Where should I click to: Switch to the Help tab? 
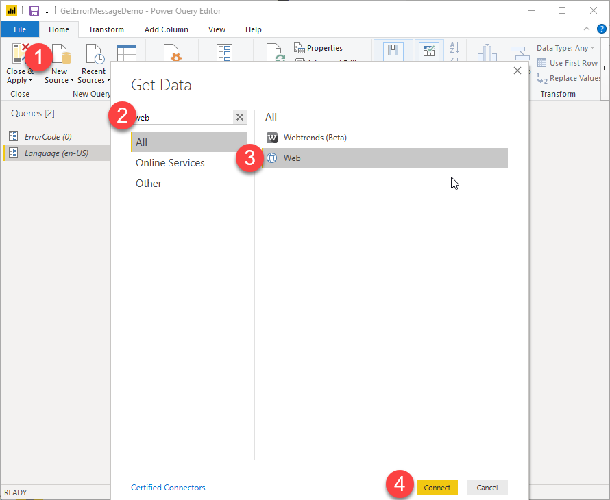pyautogui.click(x=254, y=29)
